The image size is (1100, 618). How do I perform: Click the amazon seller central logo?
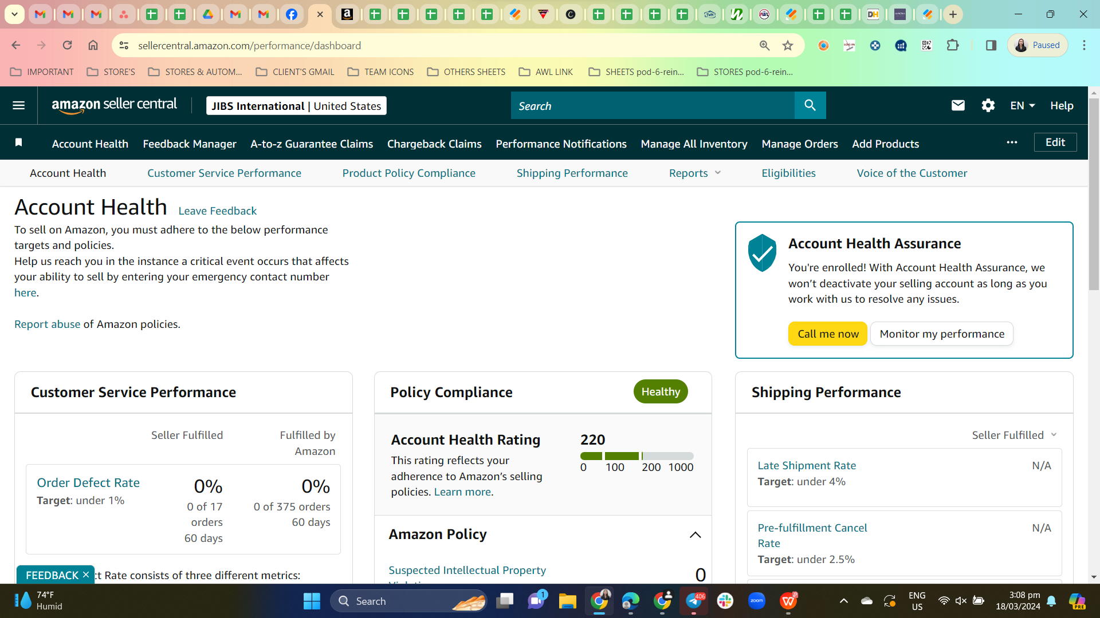click(x=114, y=105)
